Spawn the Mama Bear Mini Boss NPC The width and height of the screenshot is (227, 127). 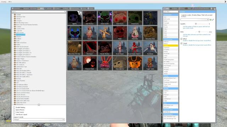pyautogui.click(x=74, y=48)
